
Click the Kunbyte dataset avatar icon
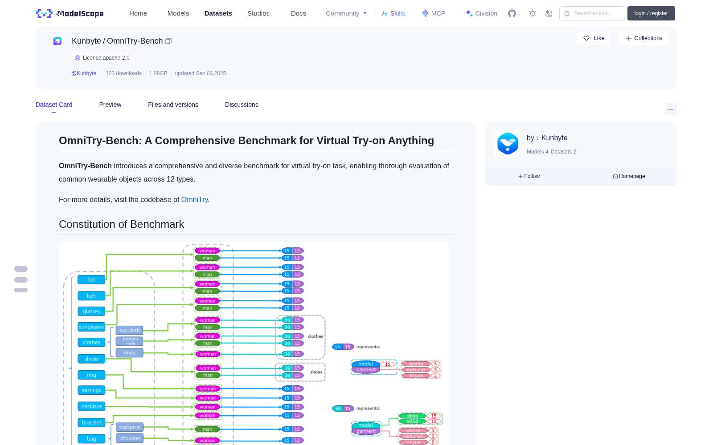[57, 41]
